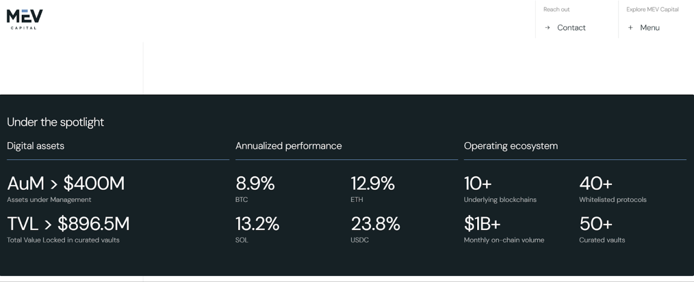Click the 50+ Curated vaults stat
694x282 pixels.
coord(595,224)
